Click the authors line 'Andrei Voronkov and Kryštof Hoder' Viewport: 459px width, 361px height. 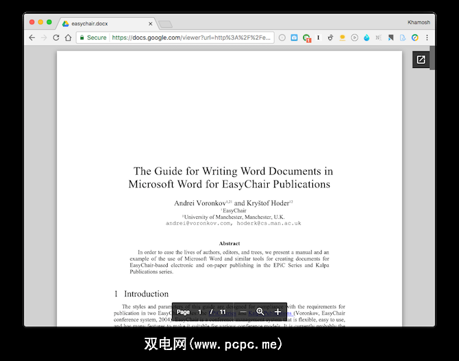234,203
